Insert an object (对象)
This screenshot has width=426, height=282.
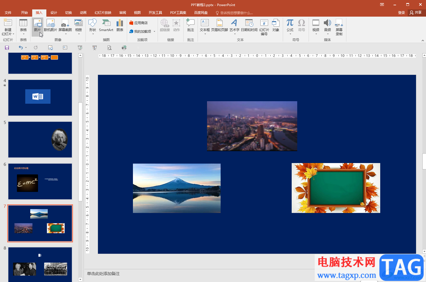[276, 26]
